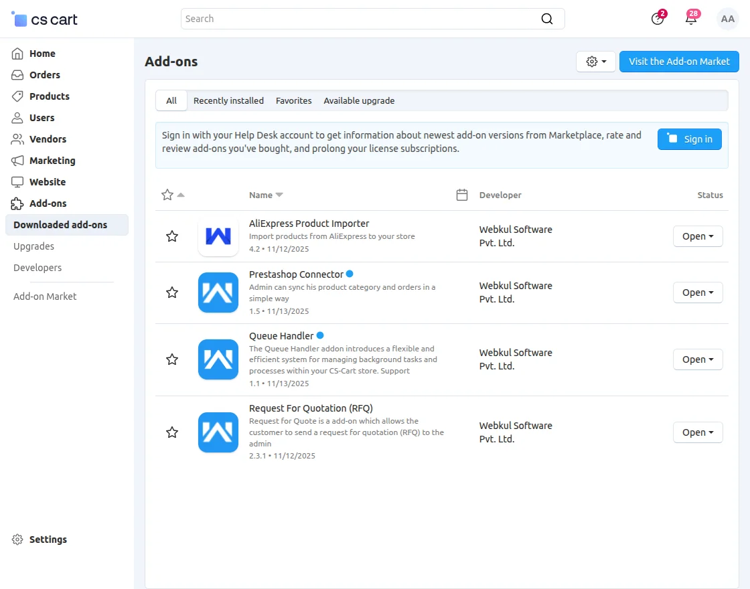This screenshot has height=589, width=750.
Task: Click the Queue Handler add-on icon
Action: pos(218,359)
